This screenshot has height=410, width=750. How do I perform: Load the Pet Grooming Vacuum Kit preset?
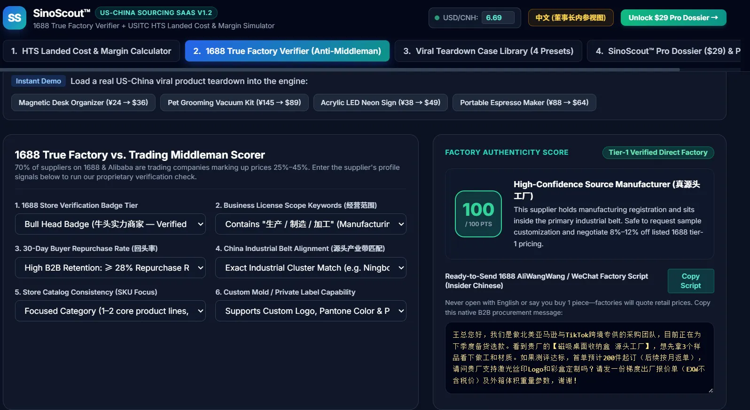point(234,102)
